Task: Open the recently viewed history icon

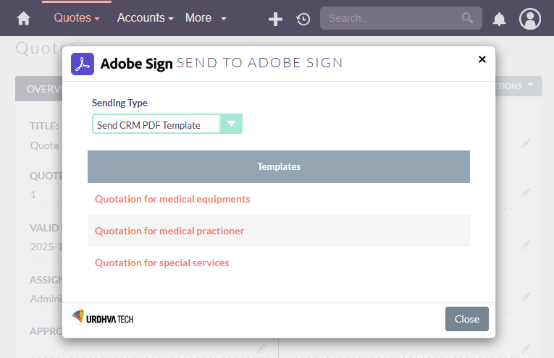Action: (x=303, y=19)
